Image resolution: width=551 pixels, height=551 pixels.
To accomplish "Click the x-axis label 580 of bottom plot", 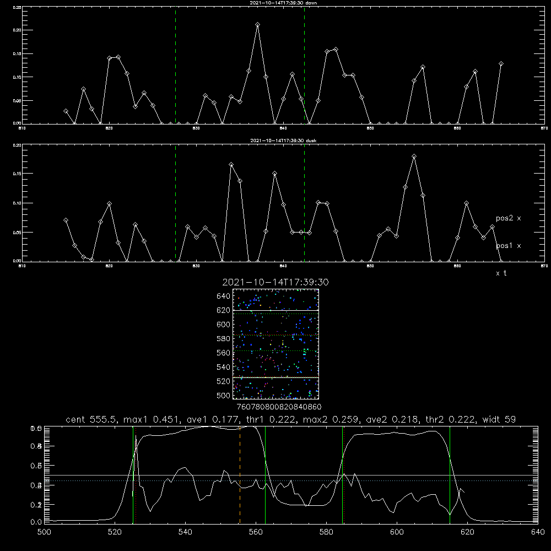I will point(326,532).
